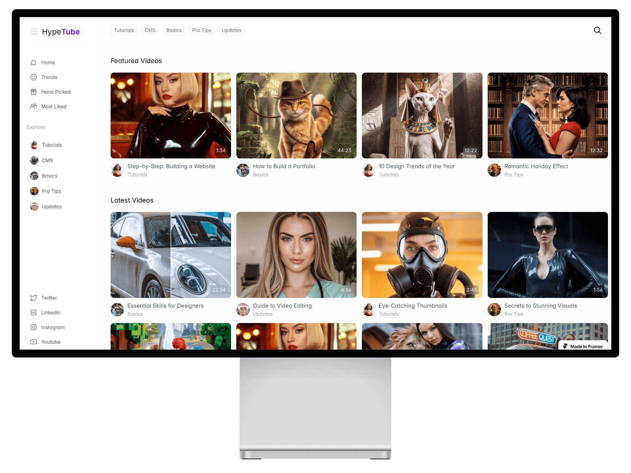
Task: Select the CMS explore category
Action: click(47, 160)
